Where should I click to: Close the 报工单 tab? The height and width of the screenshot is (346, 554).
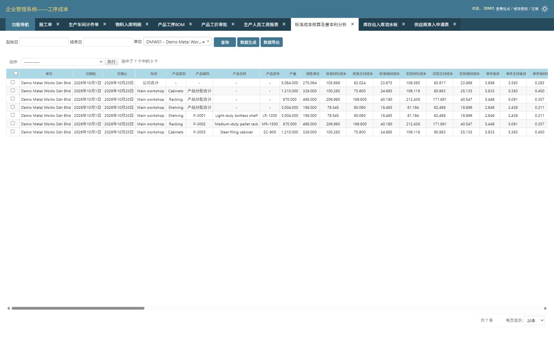click(58, 24)
